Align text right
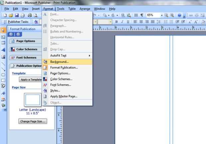 (x=147, y=22)
